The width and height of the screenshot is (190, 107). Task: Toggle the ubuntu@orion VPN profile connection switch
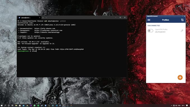coord(150,31)
